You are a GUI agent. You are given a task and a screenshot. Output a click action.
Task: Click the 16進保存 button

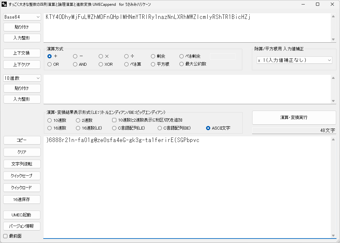pos(22,199)
